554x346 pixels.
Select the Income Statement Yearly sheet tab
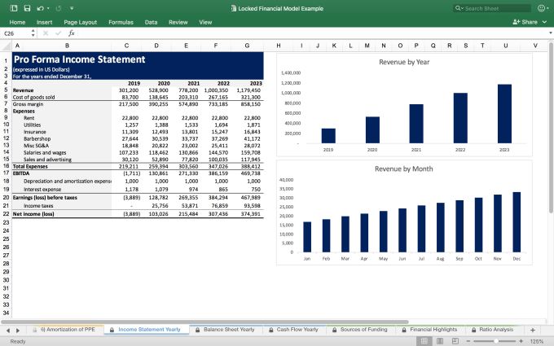tap(147, 330)
